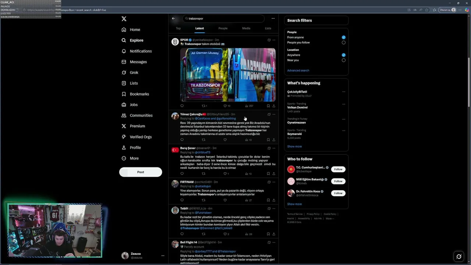471x265 pixels.
Task: Select People you follow radio option
Action: (x=343, y=42)
